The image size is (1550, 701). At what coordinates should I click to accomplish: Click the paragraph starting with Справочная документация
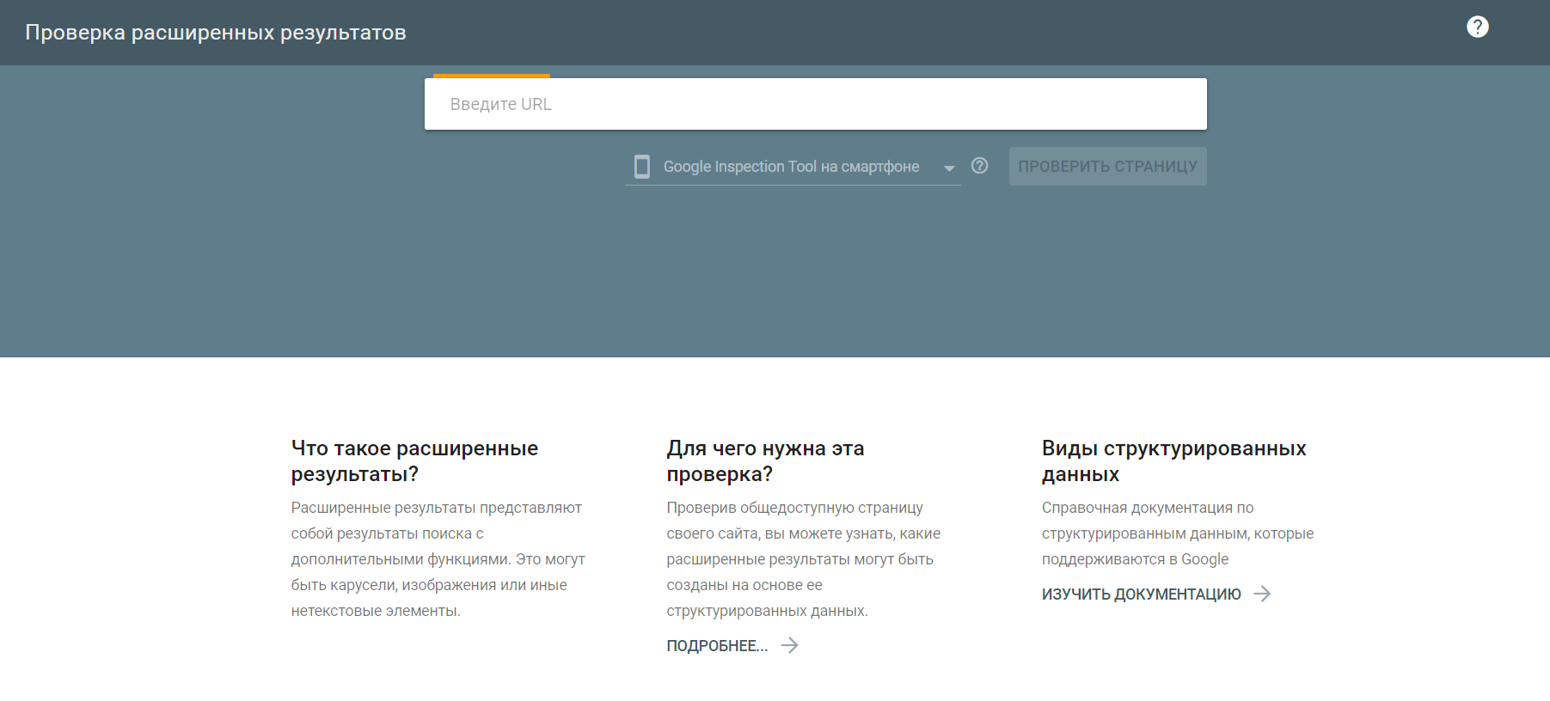click(1177, 533)
